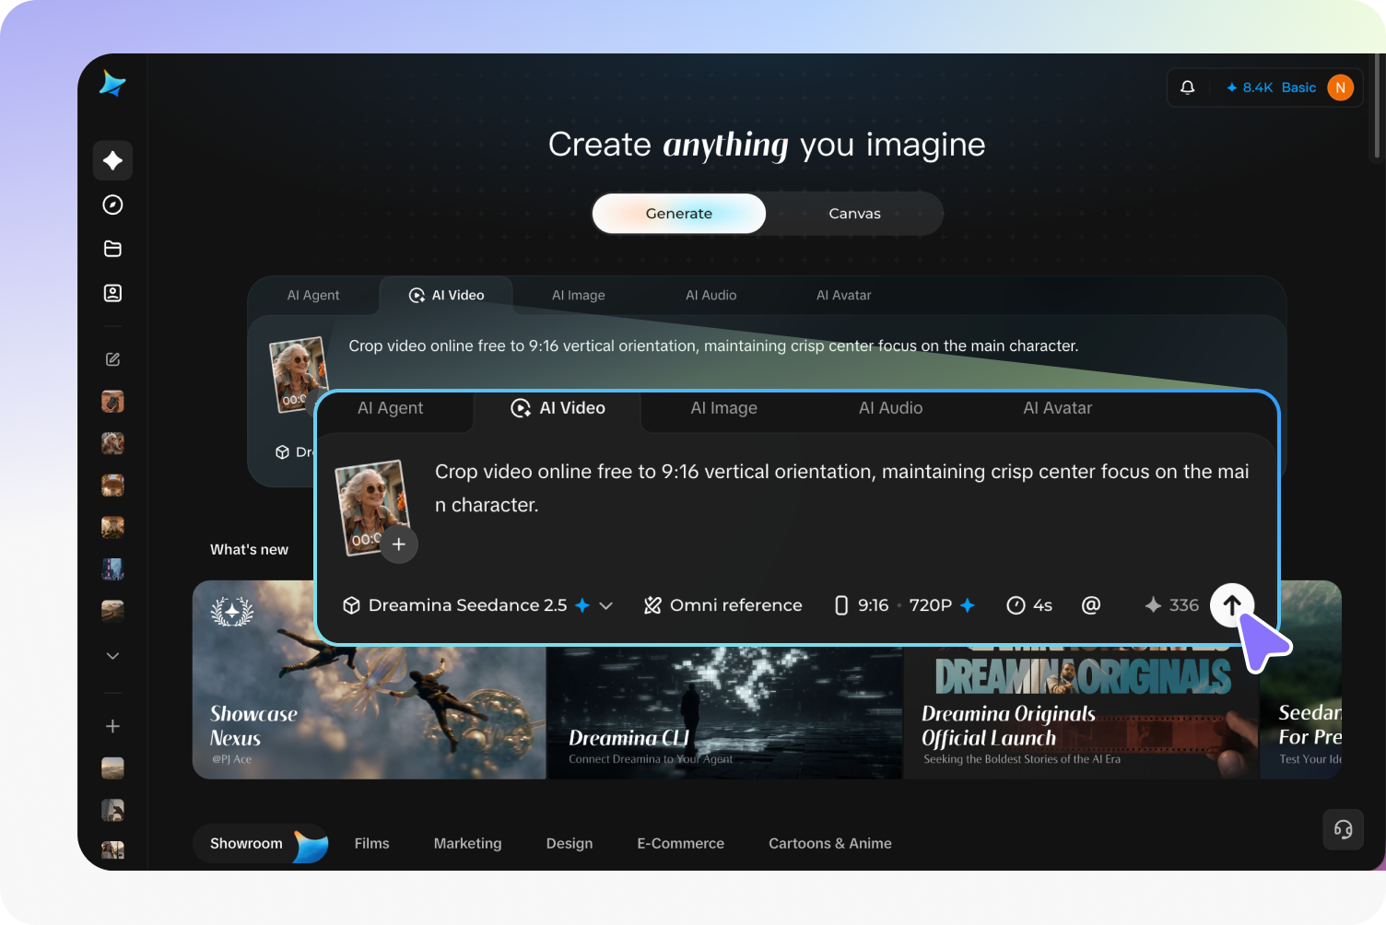Open the 9:16 720P aspect ratio settings
Screen dimensions: 1386x925
[x=904, y=605]
